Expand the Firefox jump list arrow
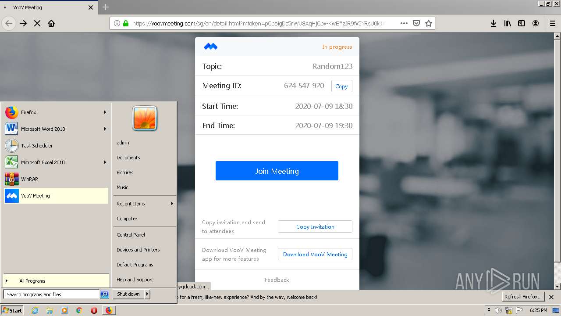561x316 pixels. tap(105, 112)
